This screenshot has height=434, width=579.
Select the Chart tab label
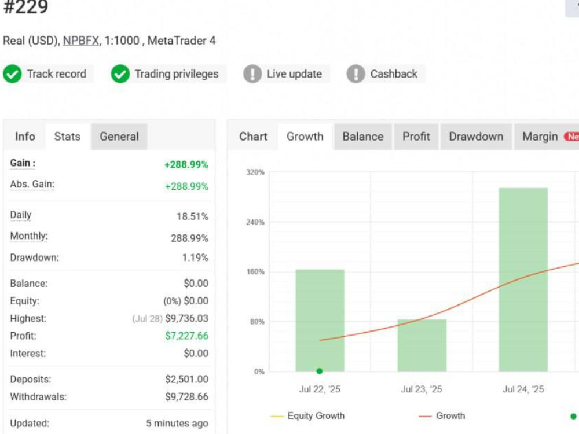pos(254,137)
